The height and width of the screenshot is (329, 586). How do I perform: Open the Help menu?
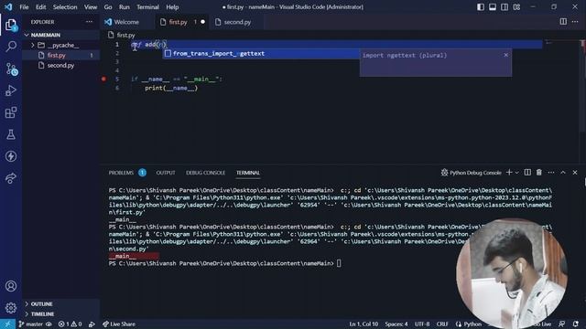pyautogui.click(x=172, y=7)
